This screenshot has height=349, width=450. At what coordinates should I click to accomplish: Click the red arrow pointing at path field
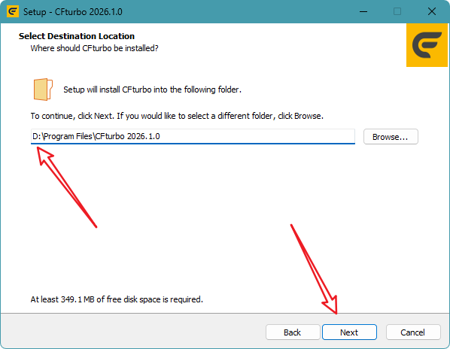pyautogui.click(x=66, y=187)
